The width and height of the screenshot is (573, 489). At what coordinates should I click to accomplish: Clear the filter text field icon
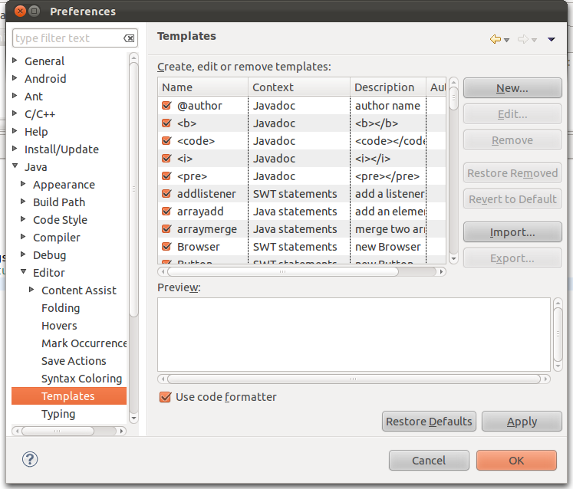pos(130,38)
